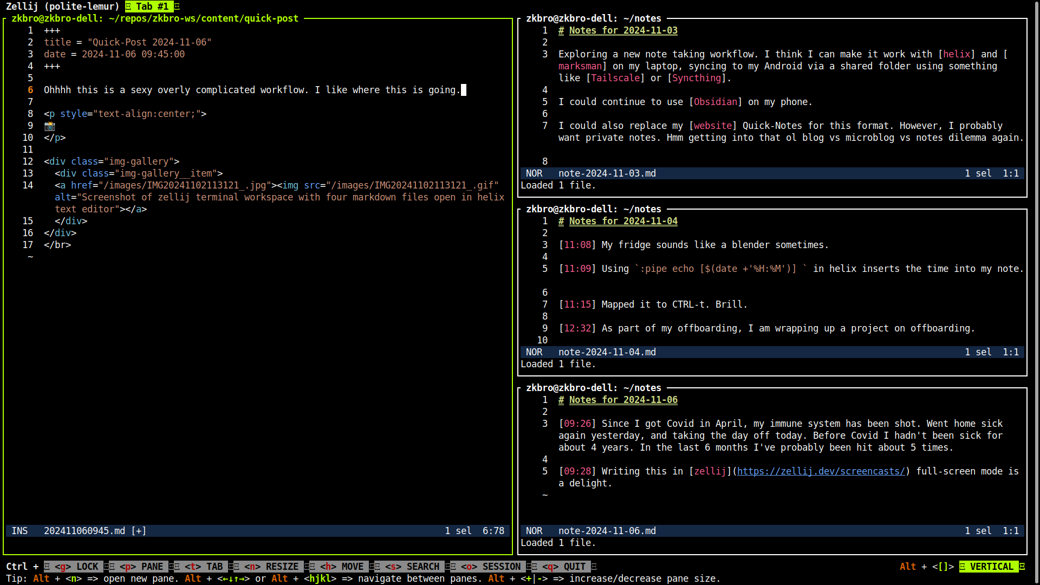1040x585 pixels.
Task: Click the PANE mode shortcut
Action: [141, 567]
